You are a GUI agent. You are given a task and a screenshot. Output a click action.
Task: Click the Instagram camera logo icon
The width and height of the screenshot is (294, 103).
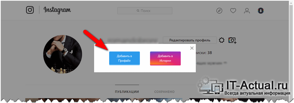tap(30, 10)
